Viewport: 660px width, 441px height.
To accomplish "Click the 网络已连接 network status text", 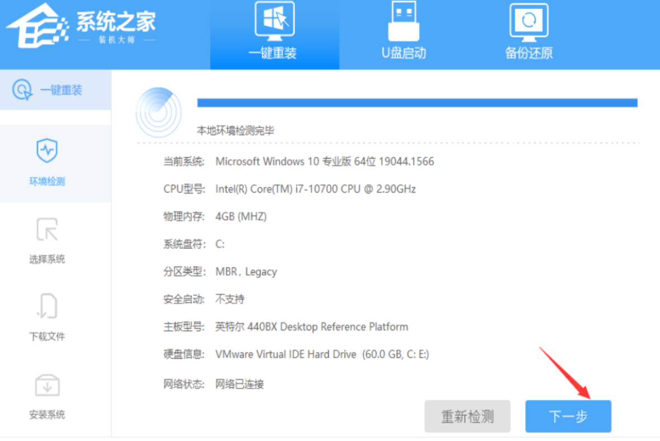I will [239, 384].
